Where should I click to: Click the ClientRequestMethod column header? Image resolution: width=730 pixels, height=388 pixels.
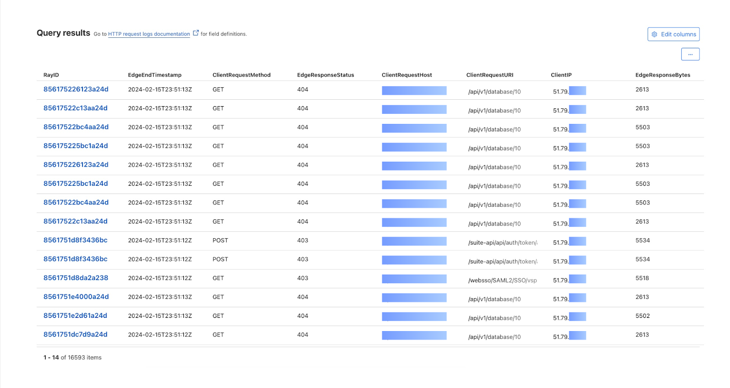pyautogui.click(x=241, y=75)
